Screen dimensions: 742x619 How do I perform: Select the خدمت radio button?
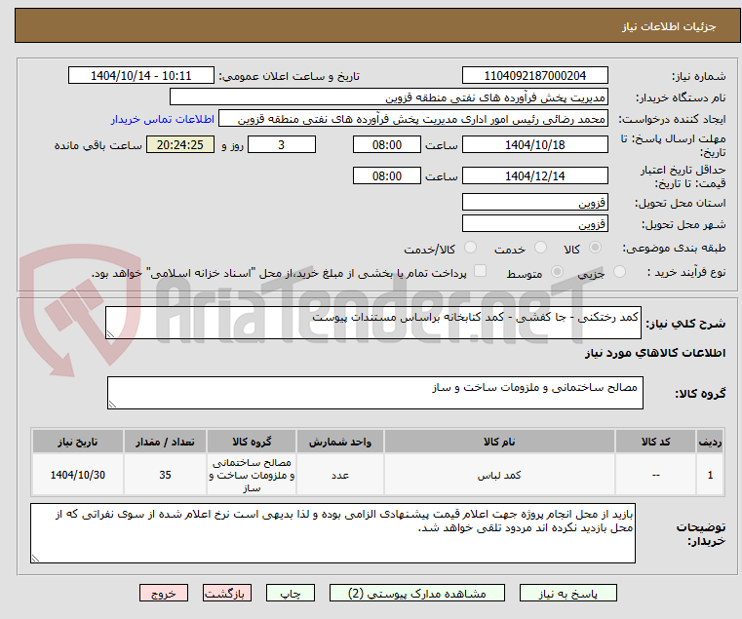click(x=540, y=248)
